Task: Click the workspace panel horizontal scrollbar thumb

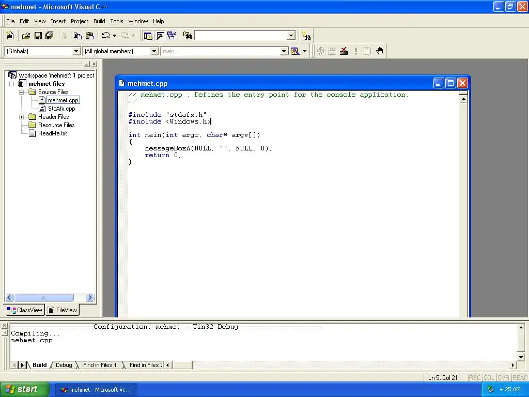Action: click(44, 297)
